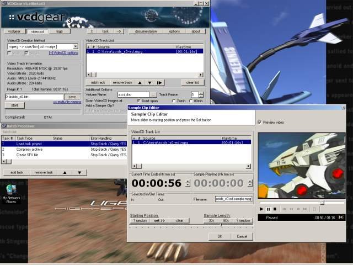353x265 pixels.
Task: Adjust Current Time Code spinner arrows
Action: [x=188, y=183]
